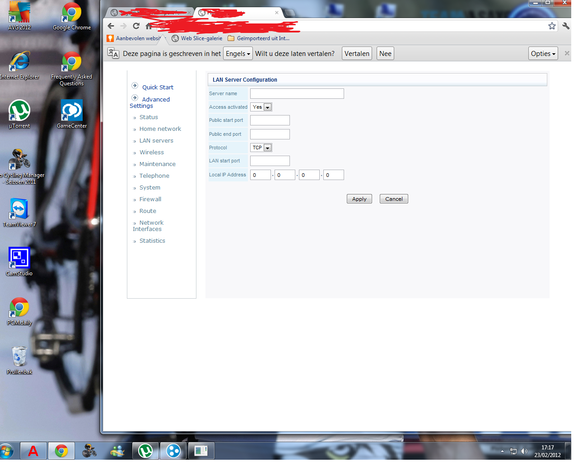Select LAN servers in the sidebar

(156, 141)
